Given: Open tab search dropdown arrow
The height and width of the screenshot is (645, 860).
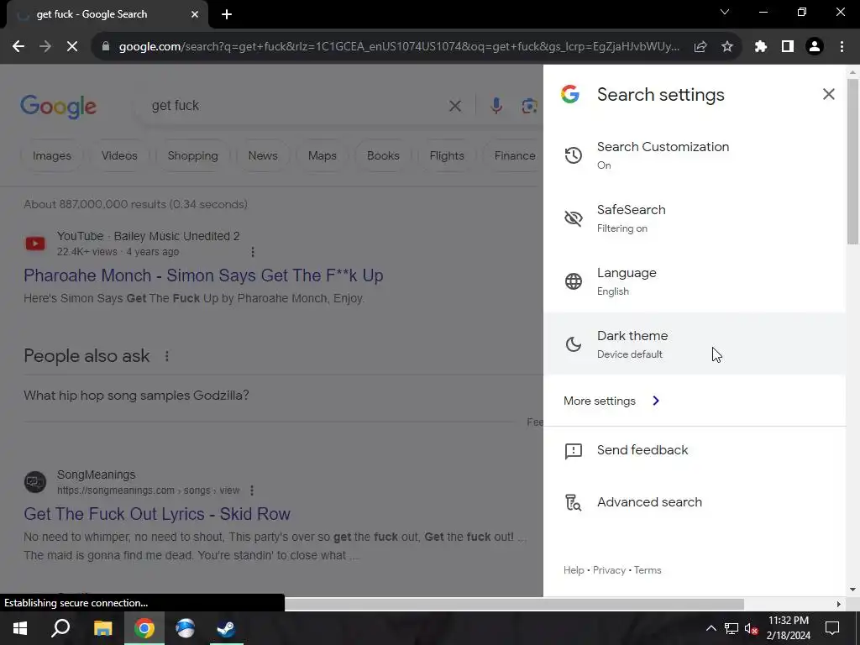Looking at the screenshot, I should pyautogui.click(x=725, y=12).
